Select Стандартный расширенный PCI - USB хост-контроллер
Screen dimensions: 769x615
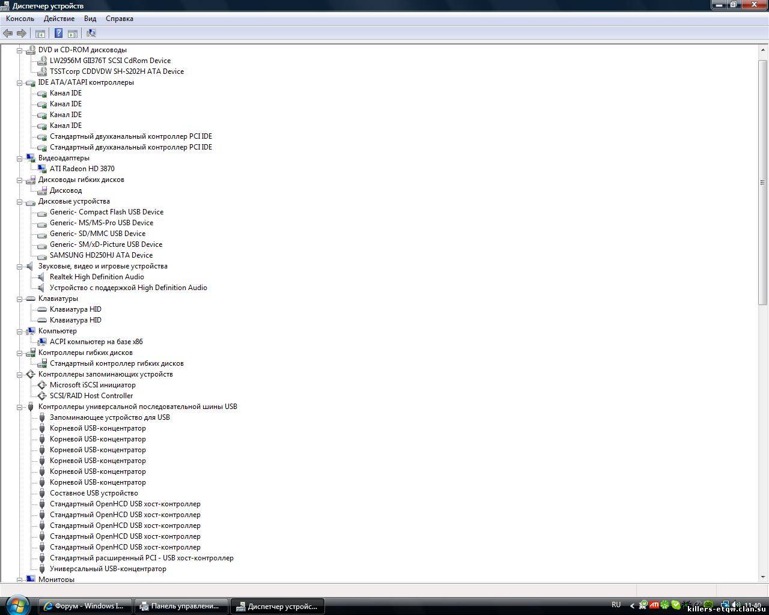tap(141, 558)
